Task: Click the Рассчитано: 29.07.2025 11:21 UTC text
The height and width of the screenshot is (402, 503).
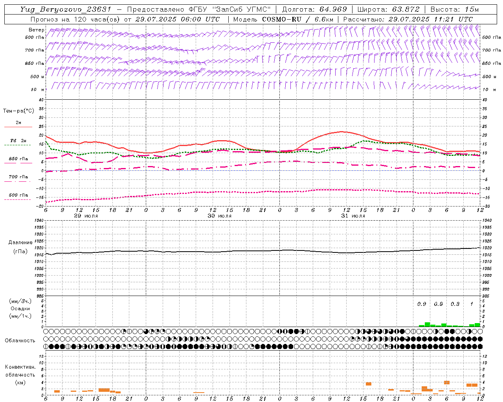Action: click(x=408, y=19)
